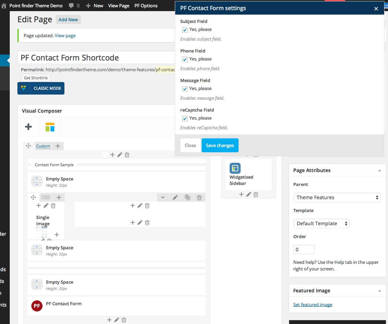Enable the Subject Field checkbox
This screenshot has width=388, height=324.
(x=185, y=30)
